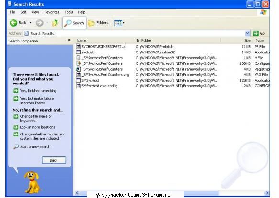The height and width of the screenshot is (198, 279).
Task: Click the green Back arrow toolbar icon
Action: [13, 23]
